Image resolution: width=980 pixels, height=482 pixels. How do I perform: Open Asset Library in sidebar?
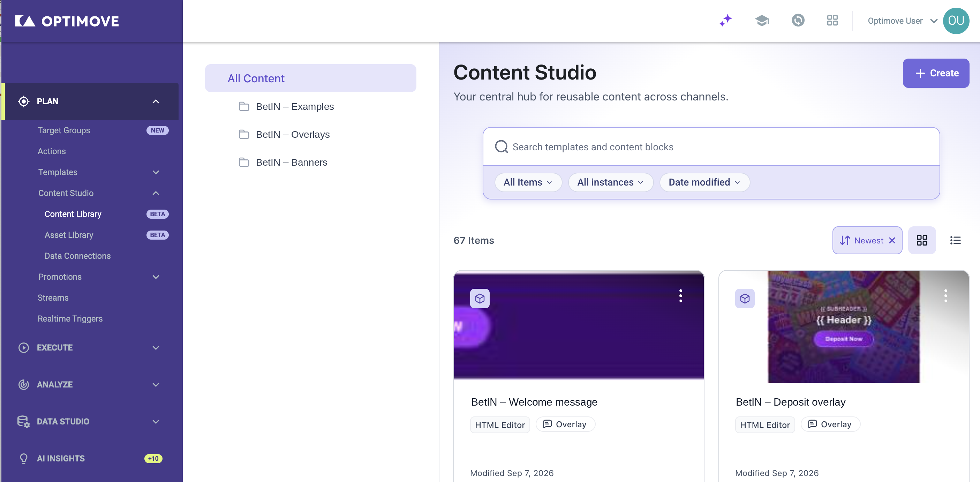(69, 235)
